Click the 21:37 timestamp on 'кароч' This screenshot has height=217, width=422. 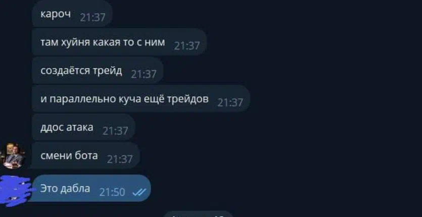92,18
